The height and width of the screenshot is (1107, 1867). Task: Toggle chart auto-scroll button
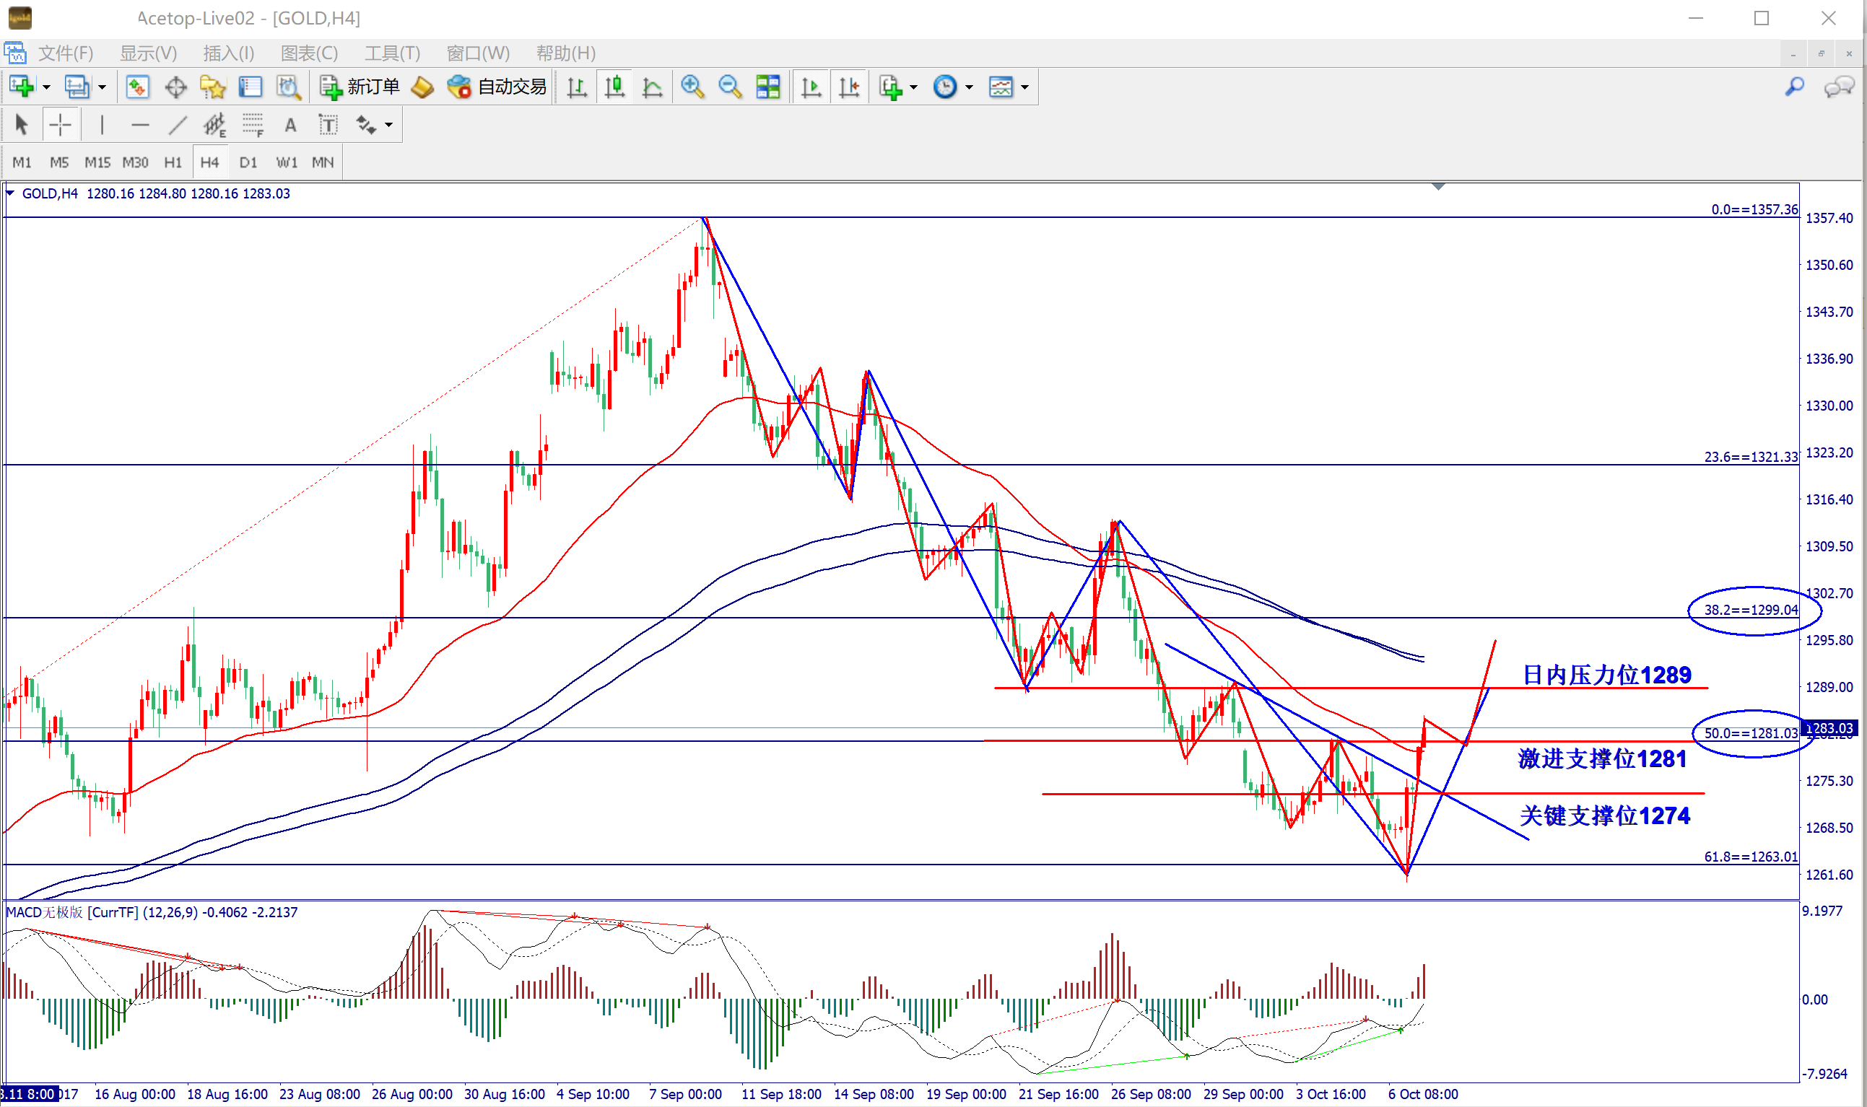coord(811,87)
